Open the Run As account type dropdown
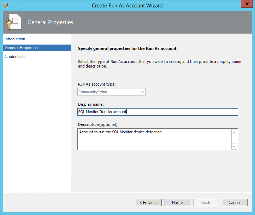The height and width of the screenshot is (215, 255). point(111,92)
